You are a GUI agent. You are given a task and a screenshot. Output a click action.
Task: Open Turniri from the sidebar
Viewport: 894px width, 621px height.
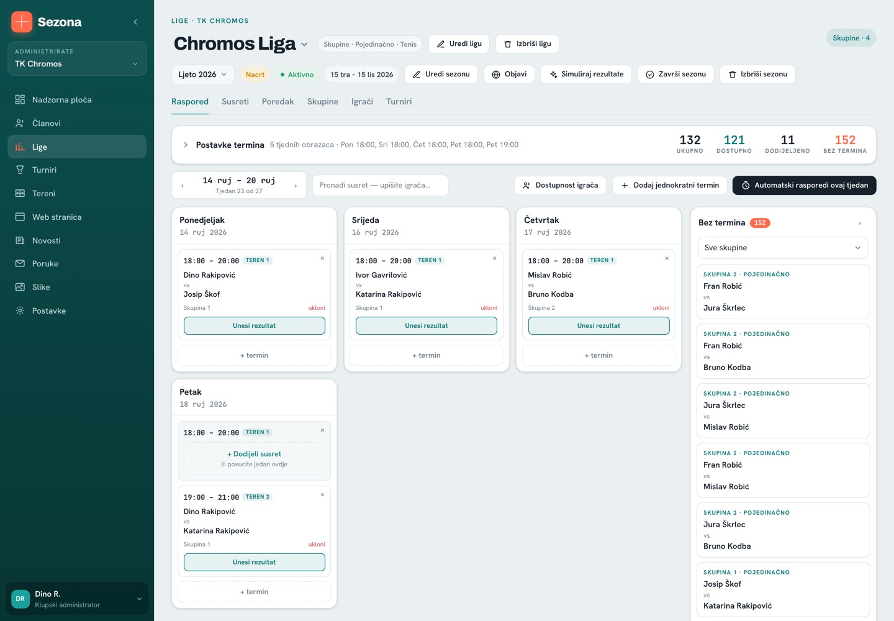pos(77,170)
